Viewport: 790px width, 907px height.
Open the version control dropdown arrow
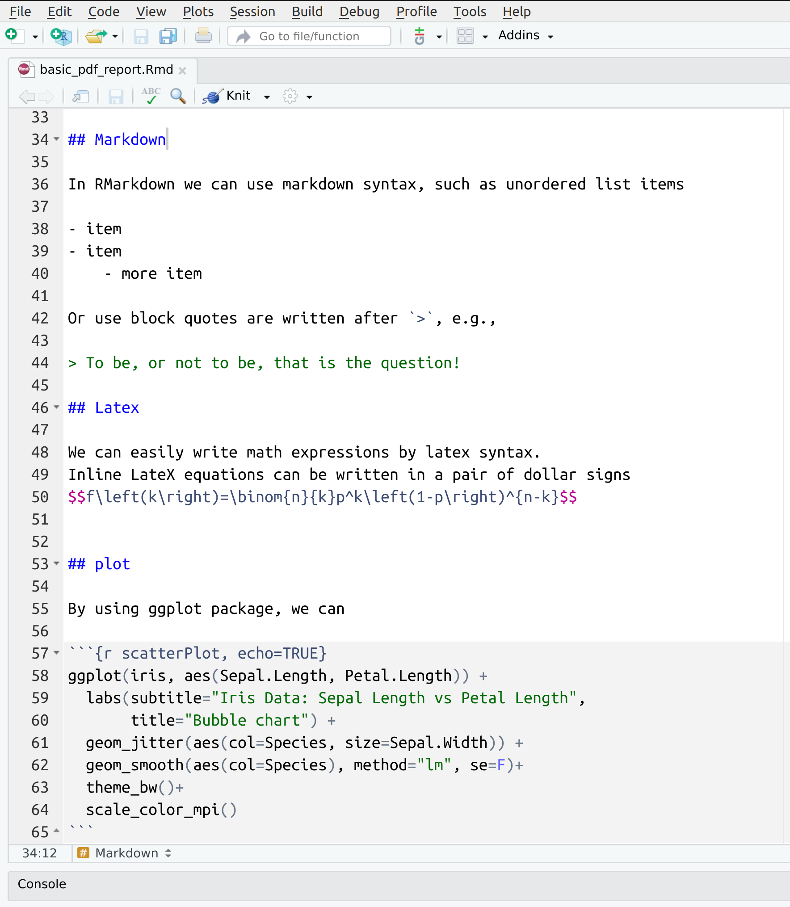pos(439,37)
